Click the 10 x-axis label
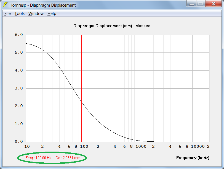224x169 pixels. pos(27,146)
